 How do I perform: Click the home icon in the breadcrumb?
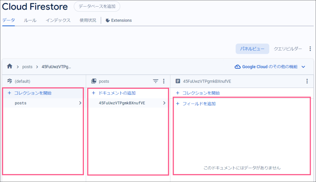coord(10,66)
